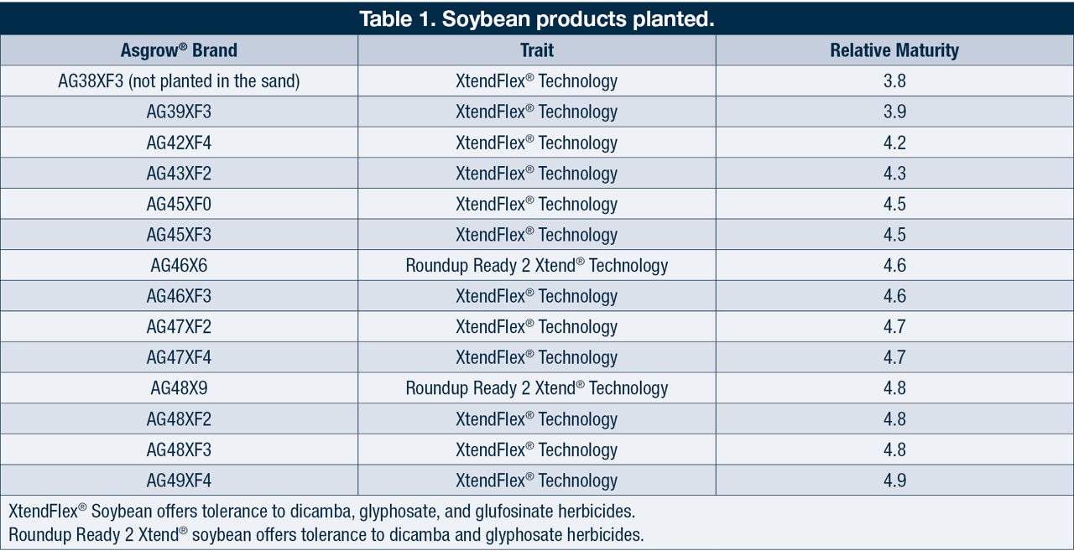1074x556 pixels.
Task: Select the maturity value in the AG47XF4 row
Action: click(x=894, y=358)
